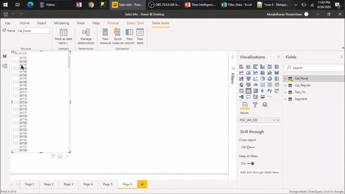Switch to the View ribbon tab

click(81, 23)
